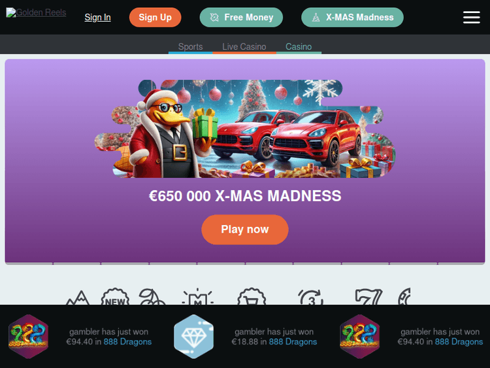
Task: Switch to the Sports tab
Action: 190,46
